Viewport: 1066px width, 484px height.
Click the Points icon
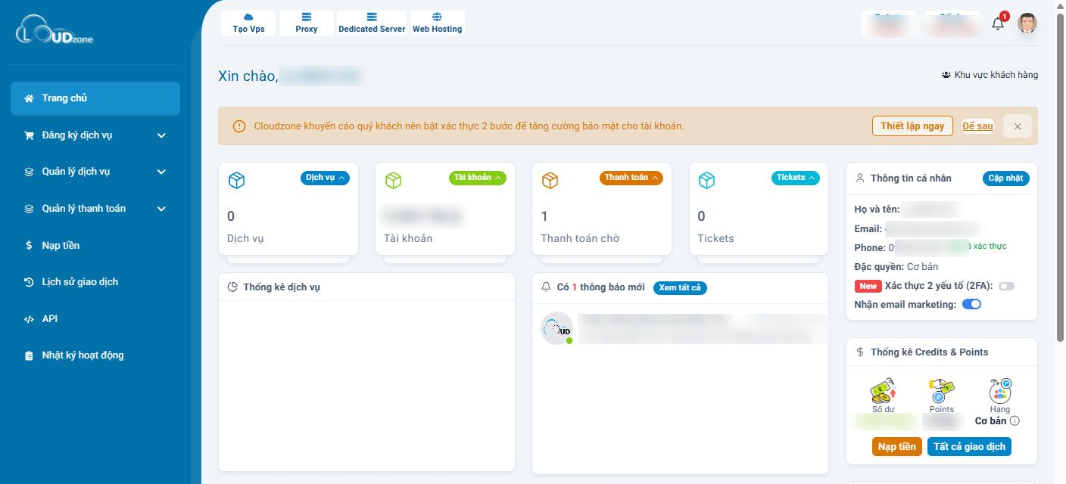941,390
